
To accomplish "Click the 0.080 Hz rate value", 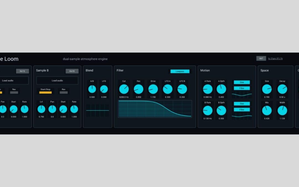I will [208, 97].
